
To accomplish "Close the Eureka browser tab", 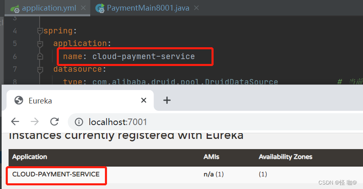I will (x=144, y=100).
